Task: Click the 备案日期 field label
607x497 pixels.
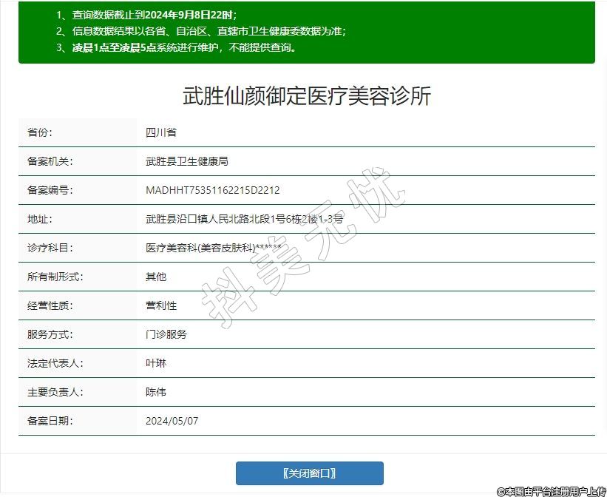Action: click(50, 421)
